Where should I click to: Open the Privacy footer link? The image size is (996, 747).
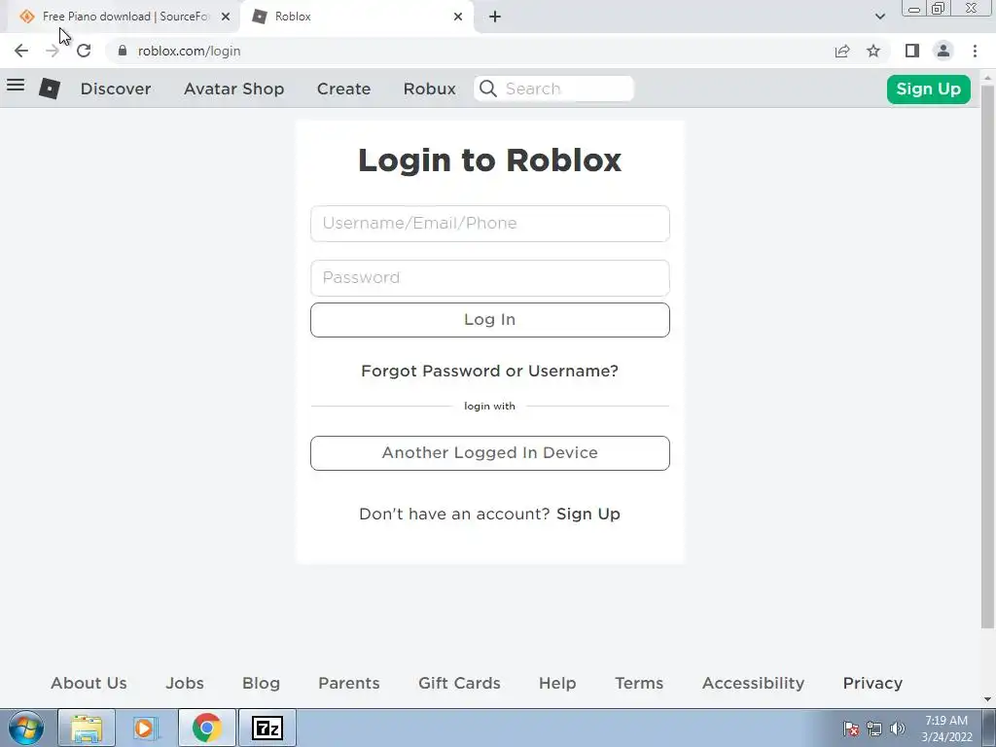pos(872,683)
